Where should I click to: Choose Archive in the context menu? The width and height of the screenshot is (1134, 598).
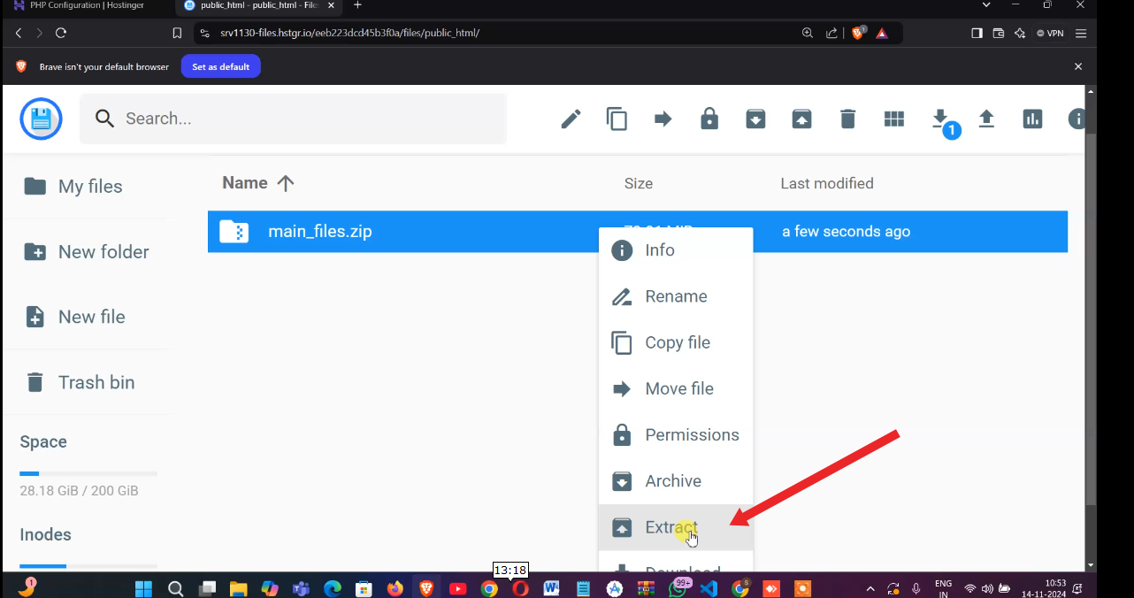tap(676, 481)
